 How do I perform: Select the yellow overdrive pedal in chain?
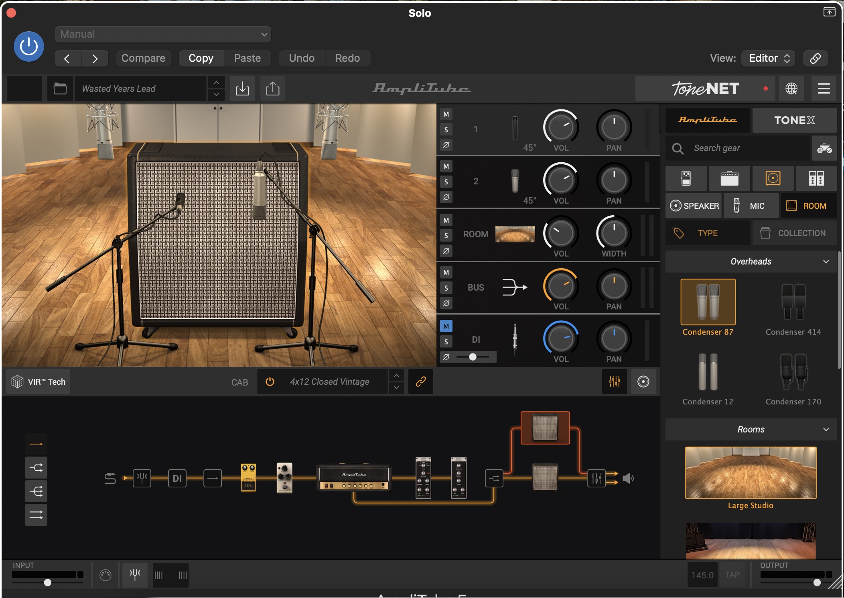click(248, 477)
